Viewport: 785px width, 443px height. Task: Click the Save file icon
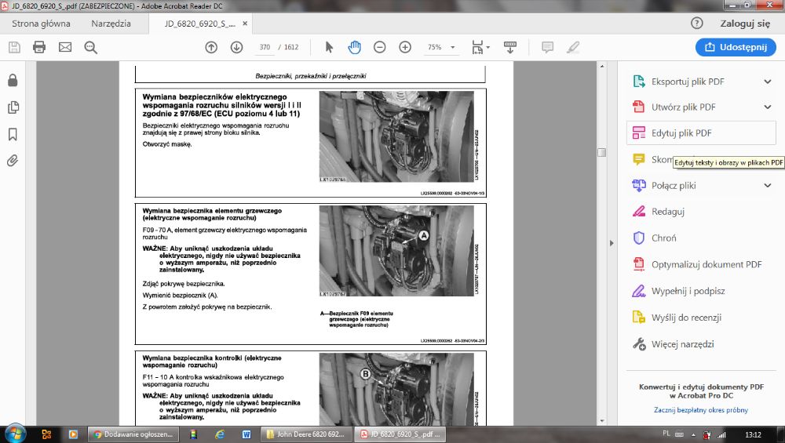14,48
